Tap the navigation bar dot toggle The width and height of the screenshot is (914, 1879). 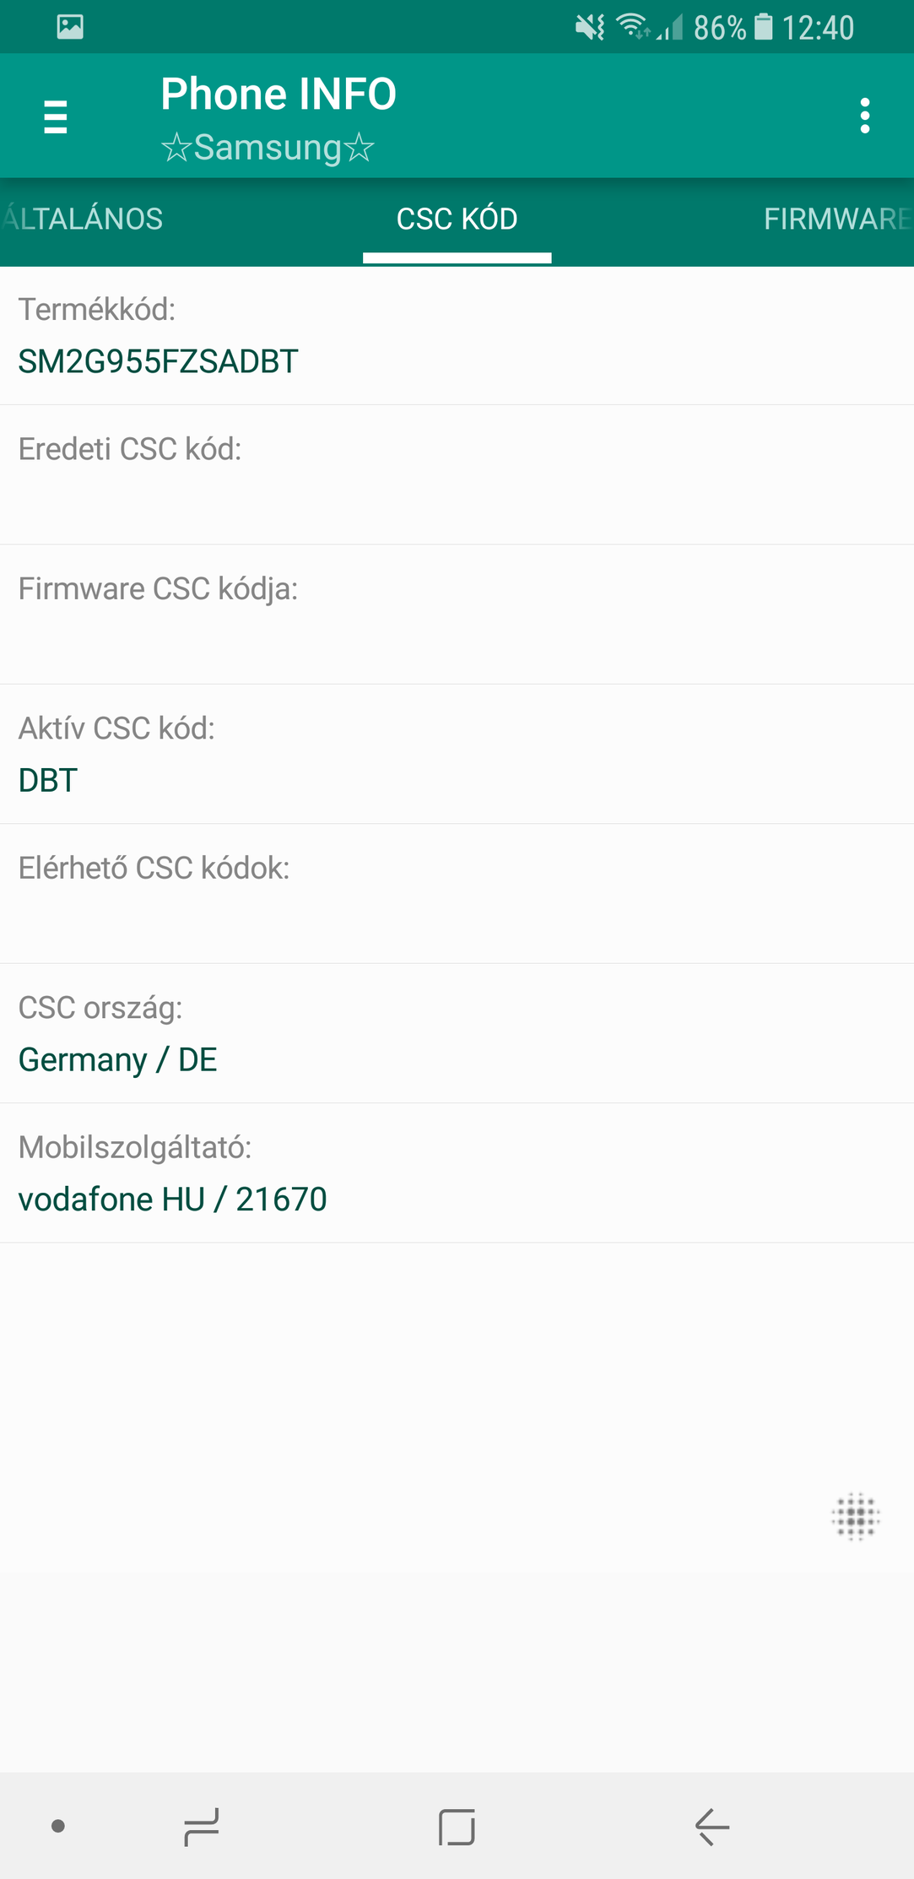click(x=58, y=1826)
